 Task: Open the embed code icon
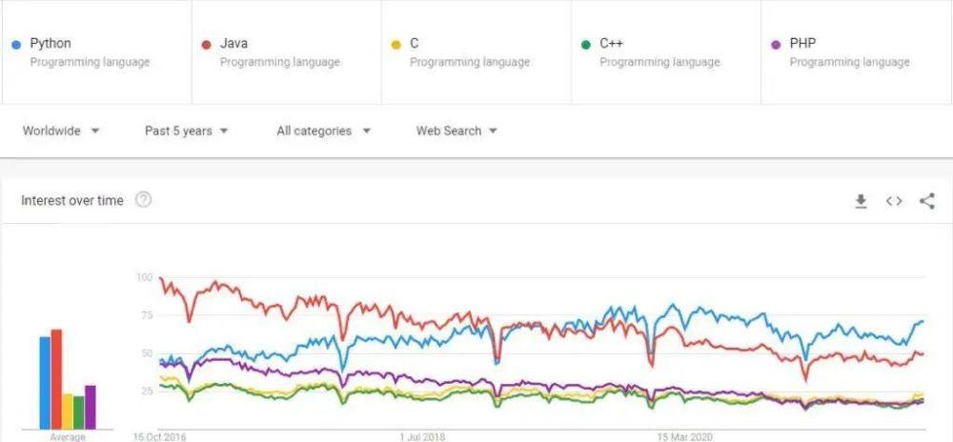point(894,201)
